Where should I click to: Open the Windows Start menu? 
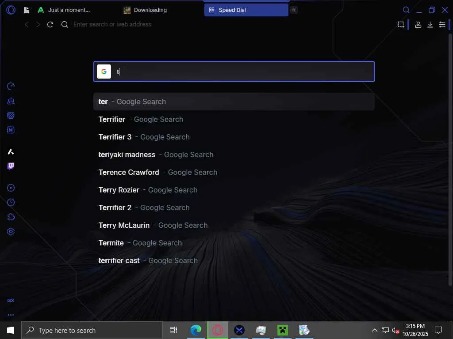(x=11, y=330)
